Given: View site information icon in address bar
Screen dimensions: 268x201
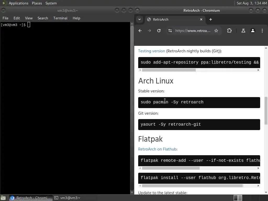Looking at the screenshot, I should tap(170, 31).
